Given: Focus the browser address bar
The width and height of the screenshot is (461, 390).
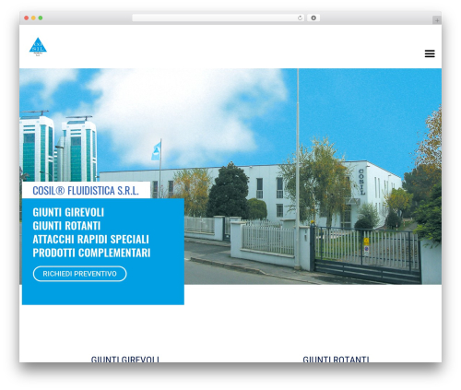Looking at the screenshot, I should coord(219,18).
